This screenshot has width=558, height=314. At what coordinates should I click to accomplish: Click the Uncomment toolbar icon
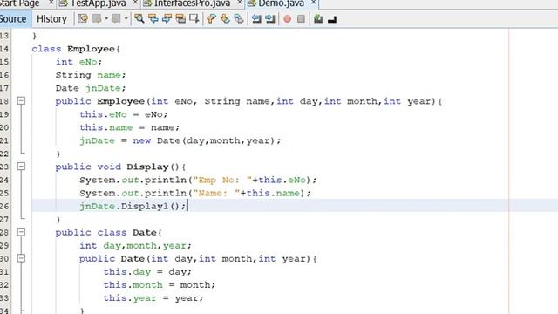click(332, 18)
